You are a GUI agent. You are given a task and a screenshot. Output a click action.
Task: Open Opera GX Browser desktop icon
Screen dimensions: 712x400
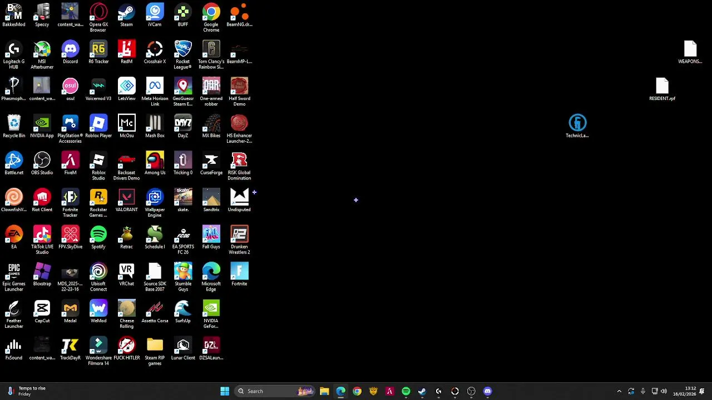point(98,17)
